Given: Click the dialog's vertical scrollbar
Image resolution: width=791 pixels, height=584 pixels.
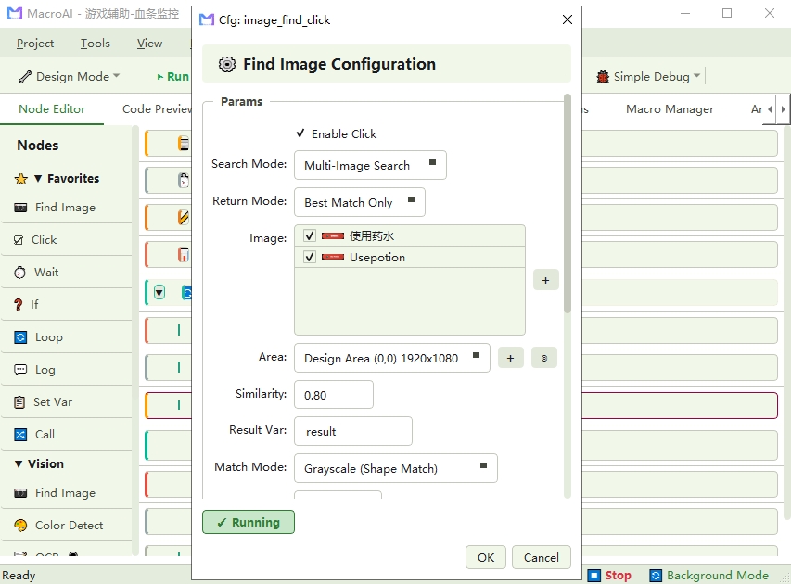Looking at the screenshot, I should point(568,204).
